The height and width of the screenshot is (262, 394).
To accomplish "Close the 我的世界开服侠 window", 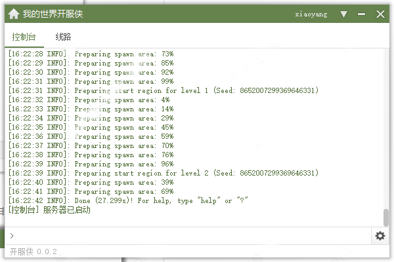I will 381,14.
